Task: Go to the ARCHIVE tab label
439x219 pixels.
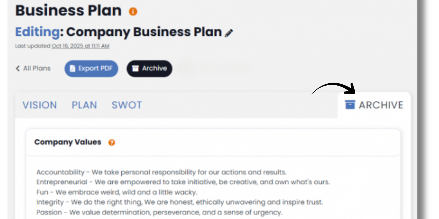Action: pos(381,105)
